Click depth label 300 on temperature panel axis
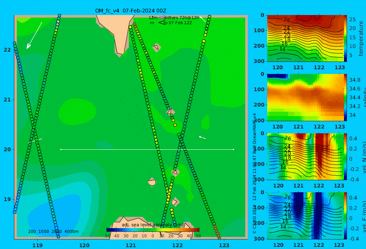The image size is (366, 249). pyautogui.click(x=259, y=61)
